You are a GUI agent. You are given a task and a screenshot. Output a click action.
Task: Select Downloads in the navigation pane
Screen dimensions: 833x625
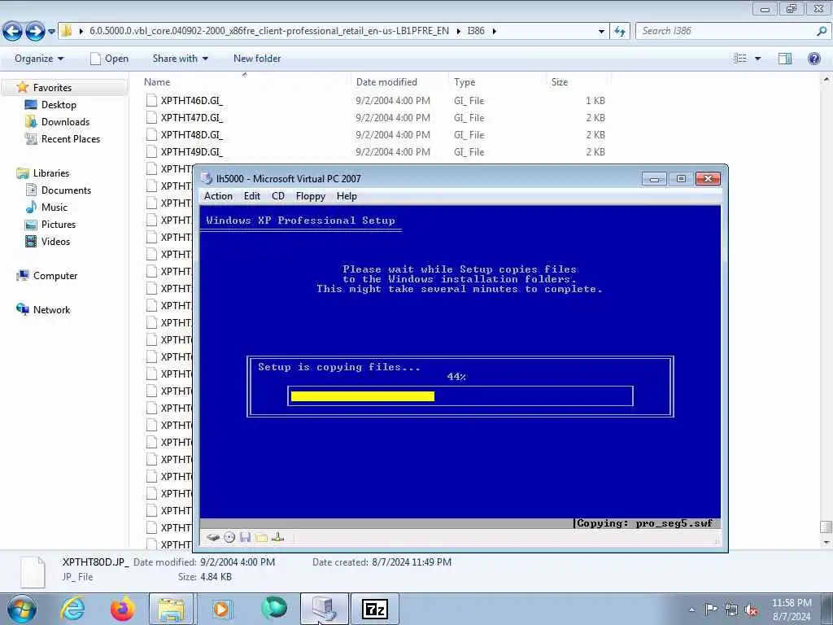tap(65, 122)
